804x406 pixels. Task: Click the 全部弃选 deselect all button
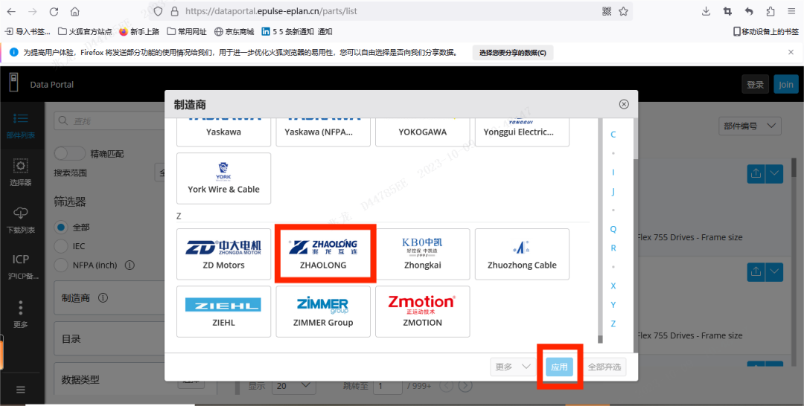604,367
